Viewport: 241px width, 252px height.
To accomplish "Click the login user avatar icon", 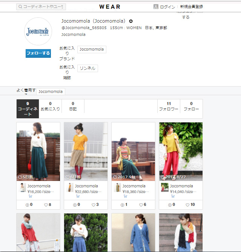I will pos(156,7).
